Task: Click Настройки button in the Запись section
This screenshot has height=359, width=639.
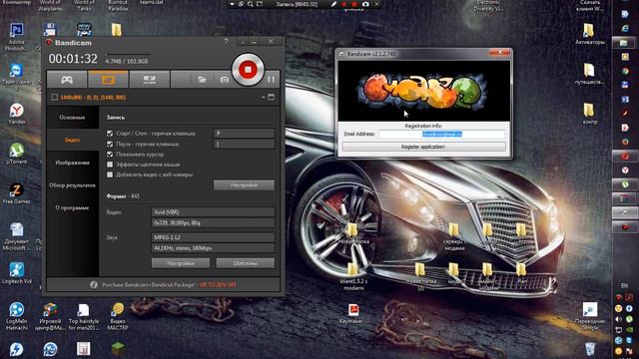Action: click(244, 185)
